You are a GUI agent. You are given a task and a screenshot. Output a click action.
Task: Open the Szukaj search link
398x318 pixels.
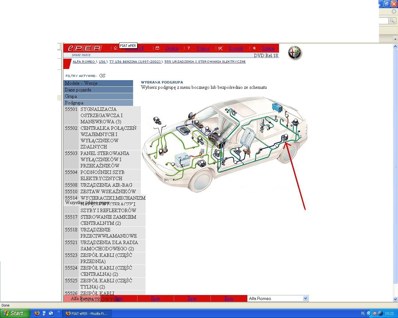(x=268, y=48)
